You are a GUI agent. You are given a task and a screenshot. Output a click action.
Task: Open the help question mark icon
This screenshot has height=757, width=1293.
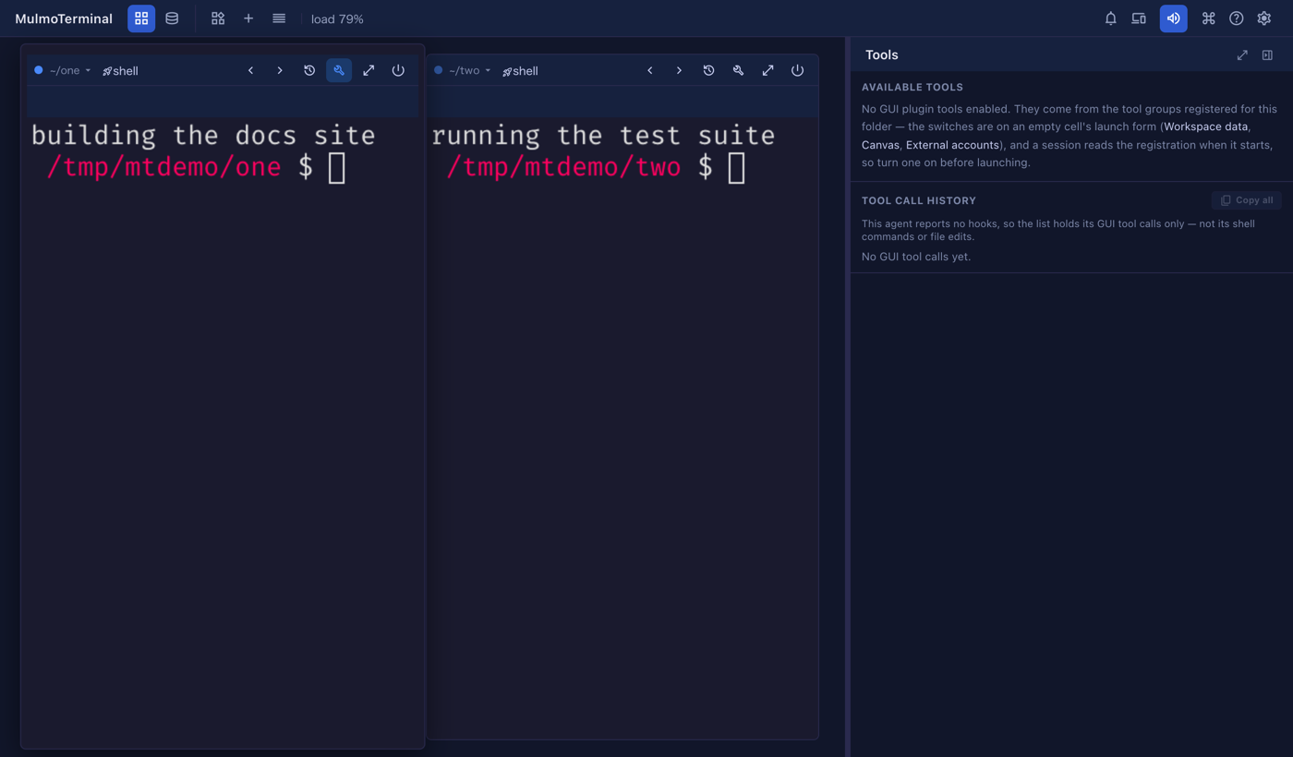coord(1237,18)
